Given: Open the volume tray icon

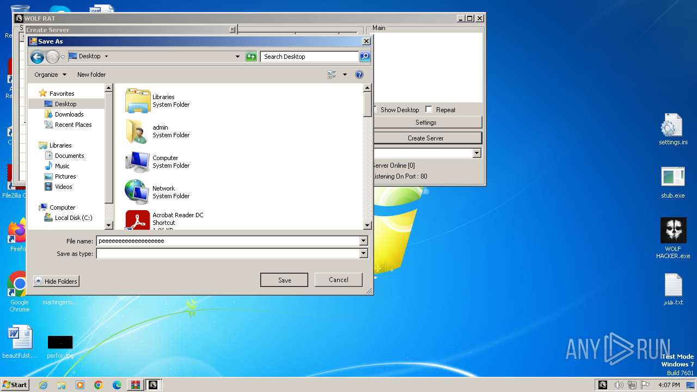Looking at the screenshot, I should [618, 385].
